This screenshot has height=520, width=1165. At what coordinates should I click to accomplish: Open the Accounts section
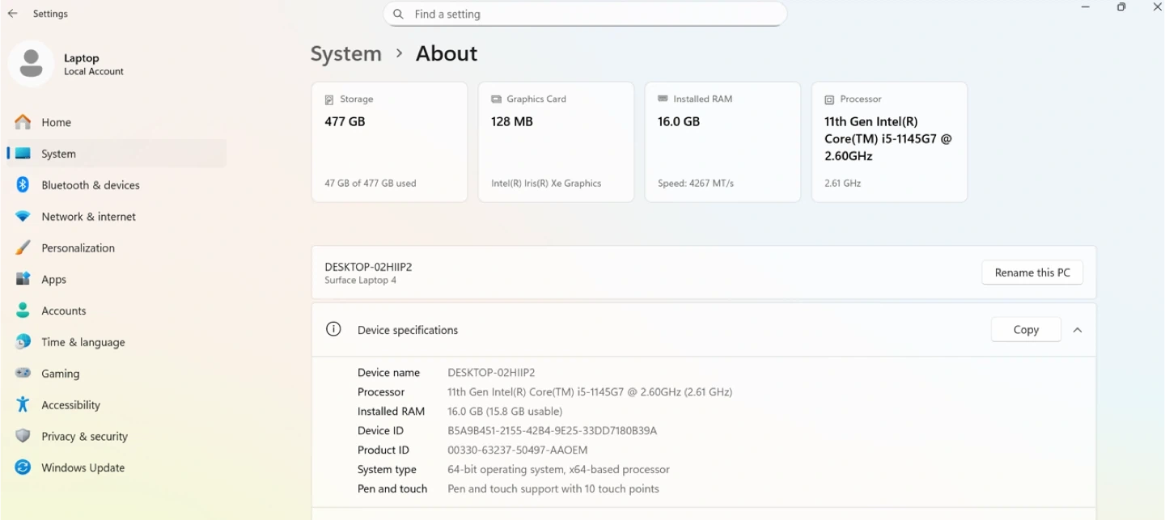click(x=63, y=311)
